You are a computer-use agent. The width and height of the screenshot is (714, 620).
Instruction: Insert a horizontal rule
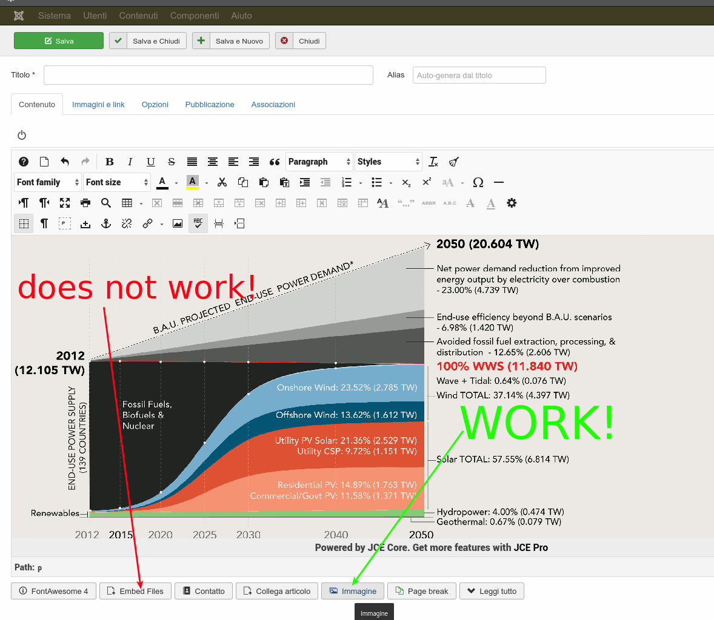(499, 182)
